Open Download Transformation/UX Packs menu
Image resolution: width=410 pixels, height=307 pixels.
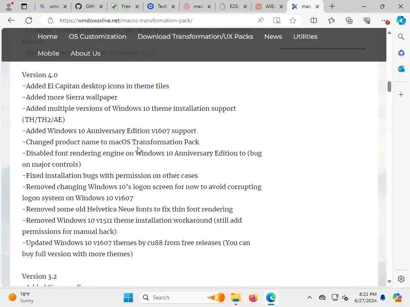coord(195,36)
